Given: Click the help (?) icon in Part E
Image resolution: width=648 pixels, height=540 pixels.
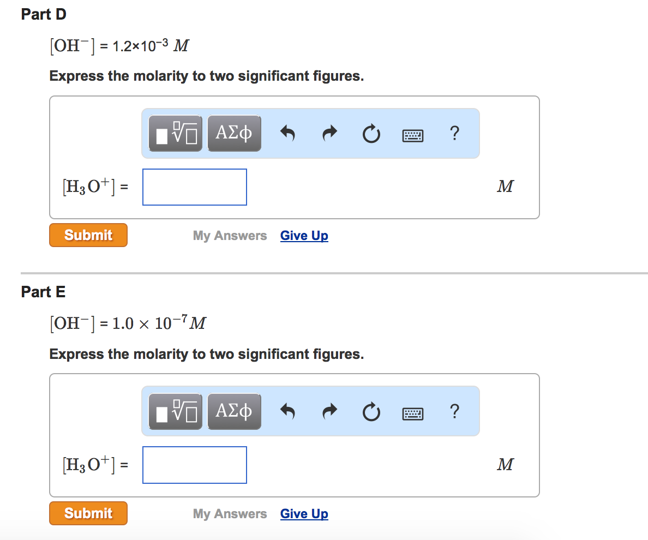Looking at the screenshot, I should click(454, 411).
